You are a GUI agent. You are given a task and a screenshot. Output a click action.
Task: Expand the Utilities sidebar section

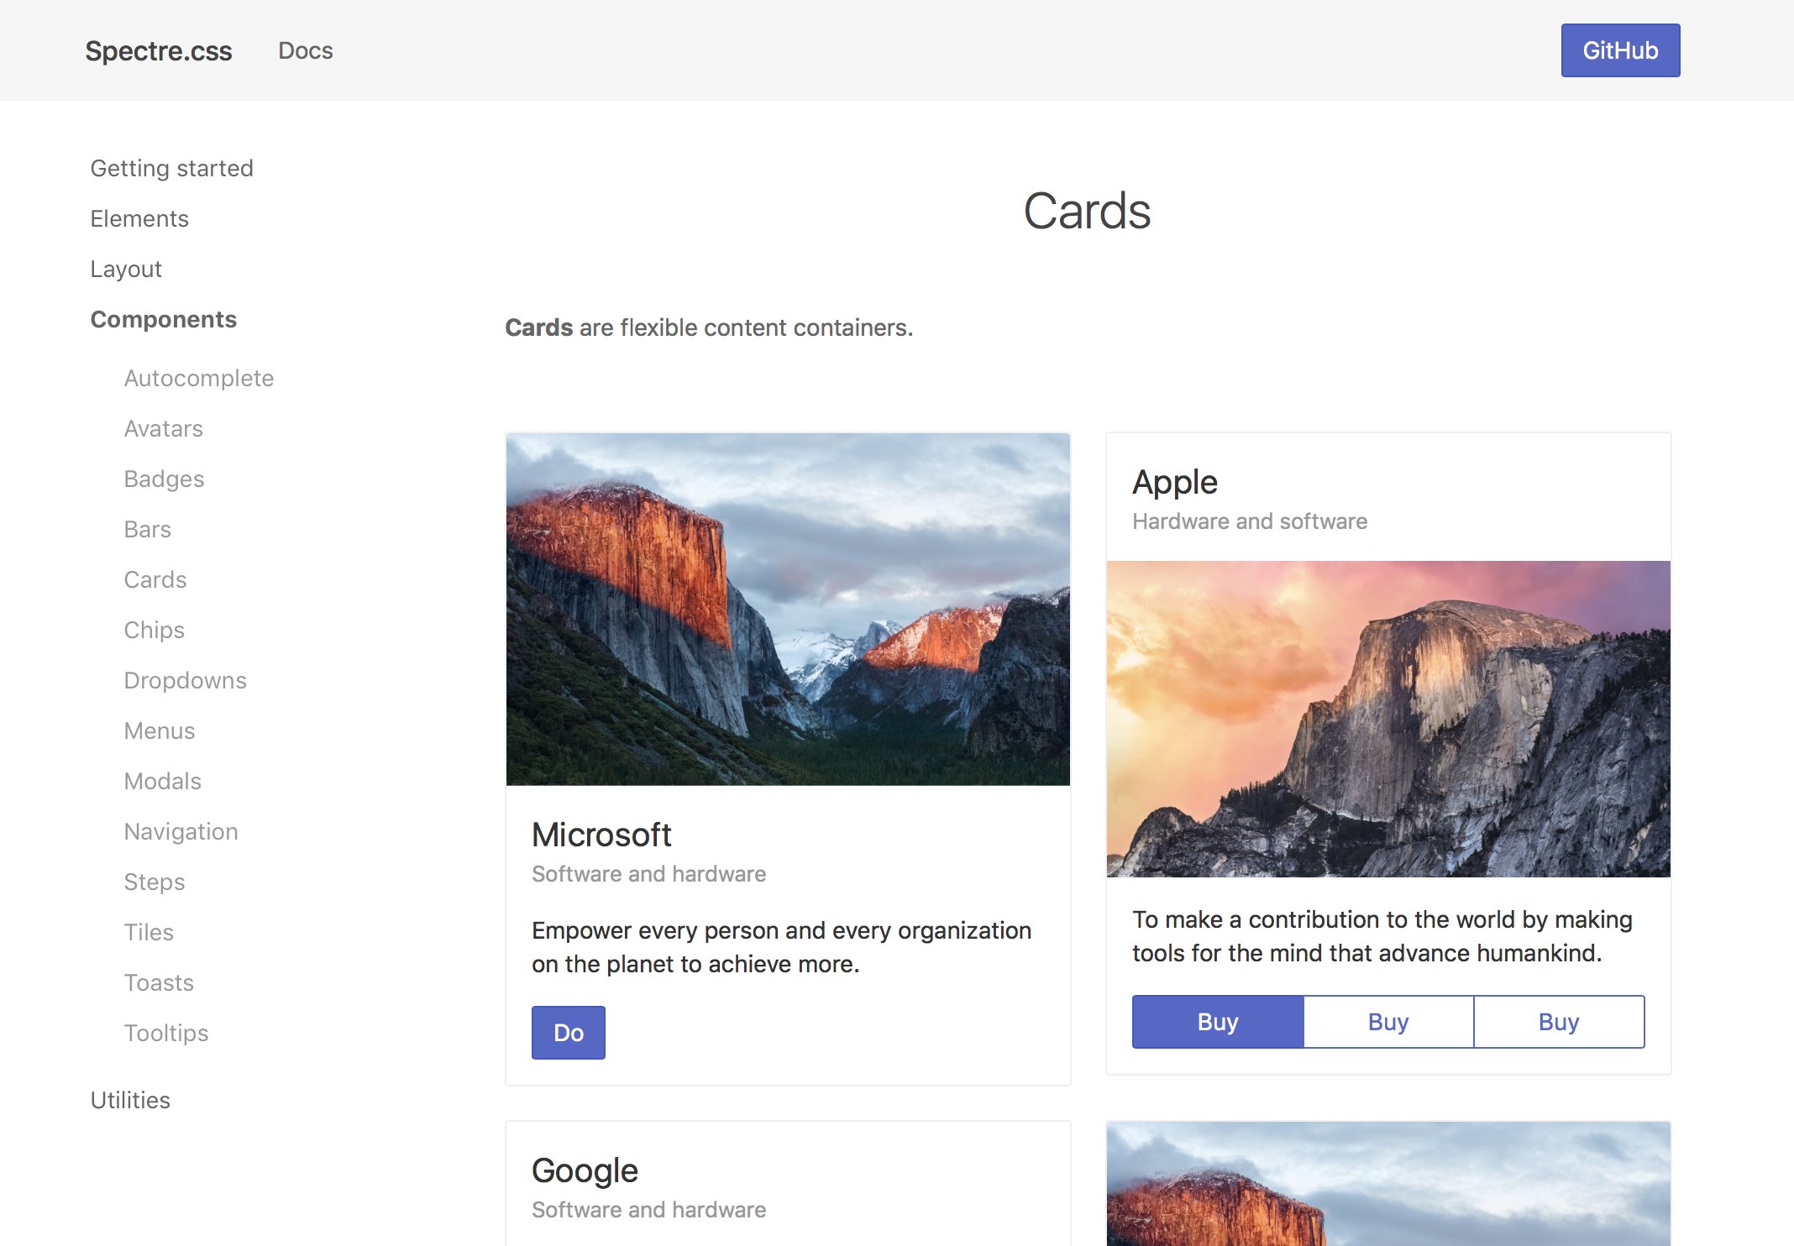coord(130,1100)
